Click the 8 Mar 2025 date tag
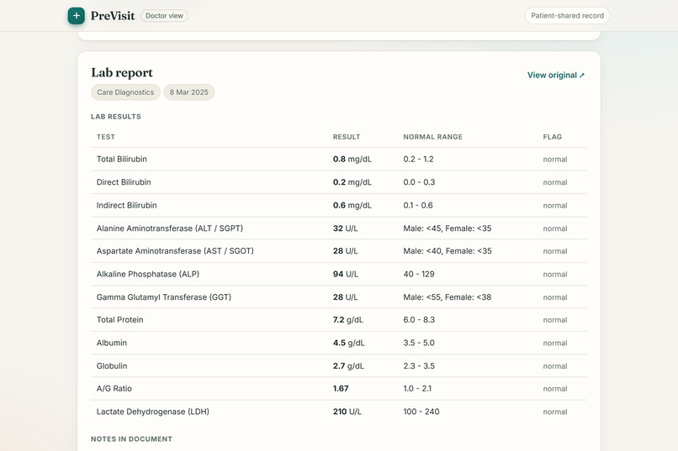Image resolution: width=678 pixels, height=451 pixels. 189,92
